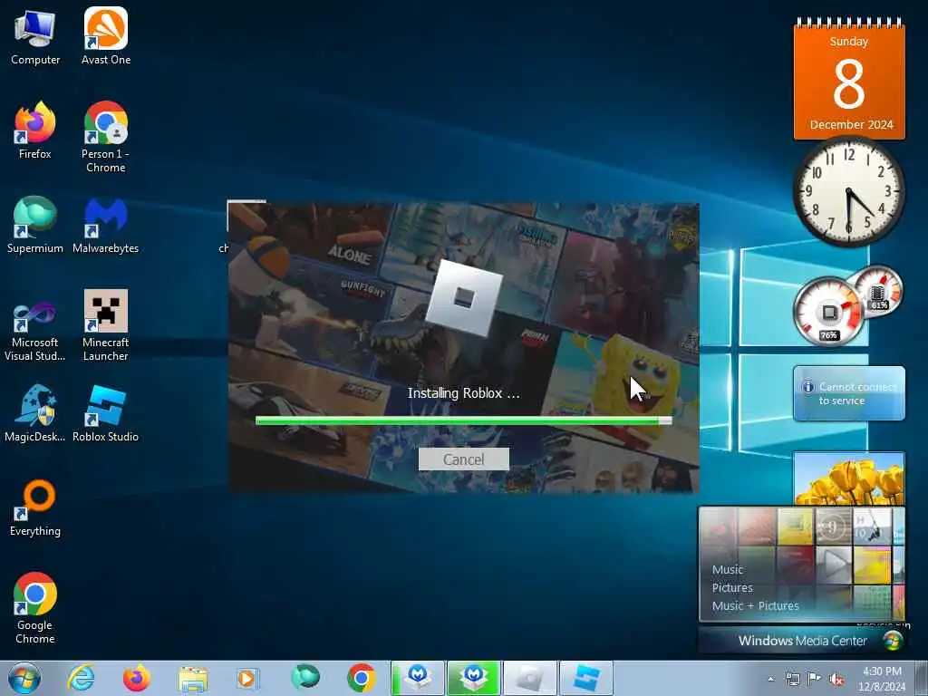
Task: Select Music + Pictures in Media Center gadget
Action: (755, 605)
